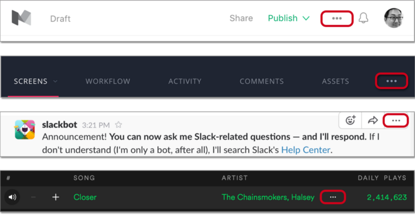415x215 pixels.
Task: Select the Comments tab
Action: pyautogui.click(x=261, y=81)
